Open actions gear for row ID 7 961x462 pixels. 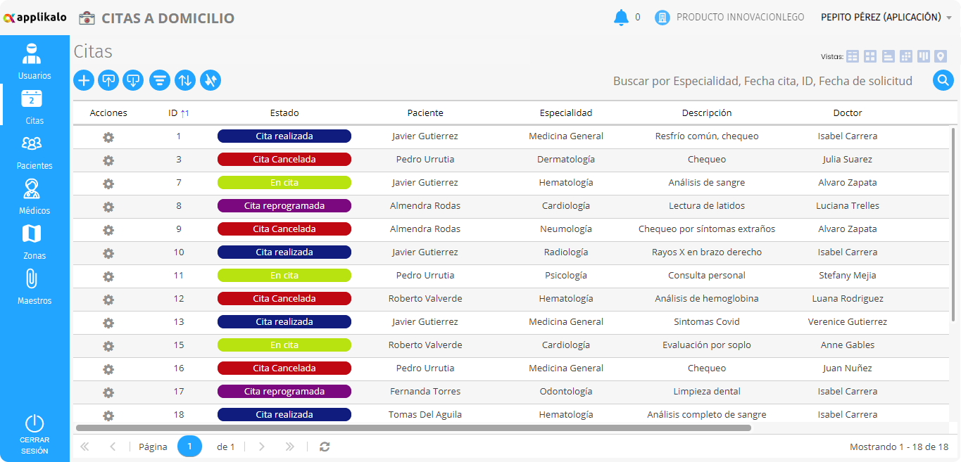pyautogui.click(x=108, y=184)
